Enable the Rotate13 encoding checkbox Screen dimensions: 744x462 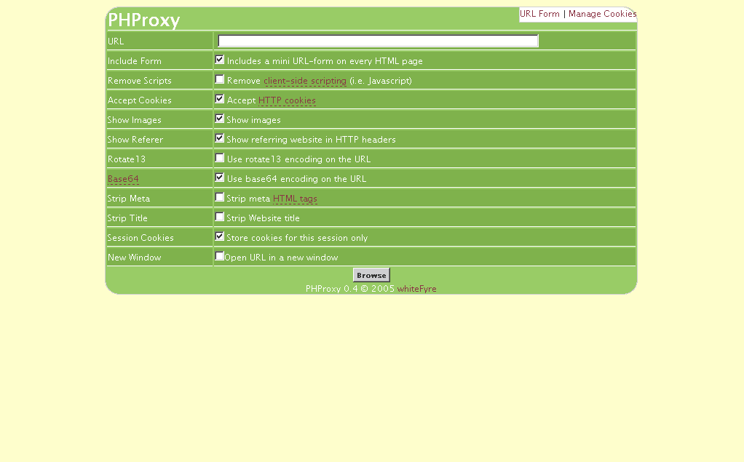pos(219,158)
